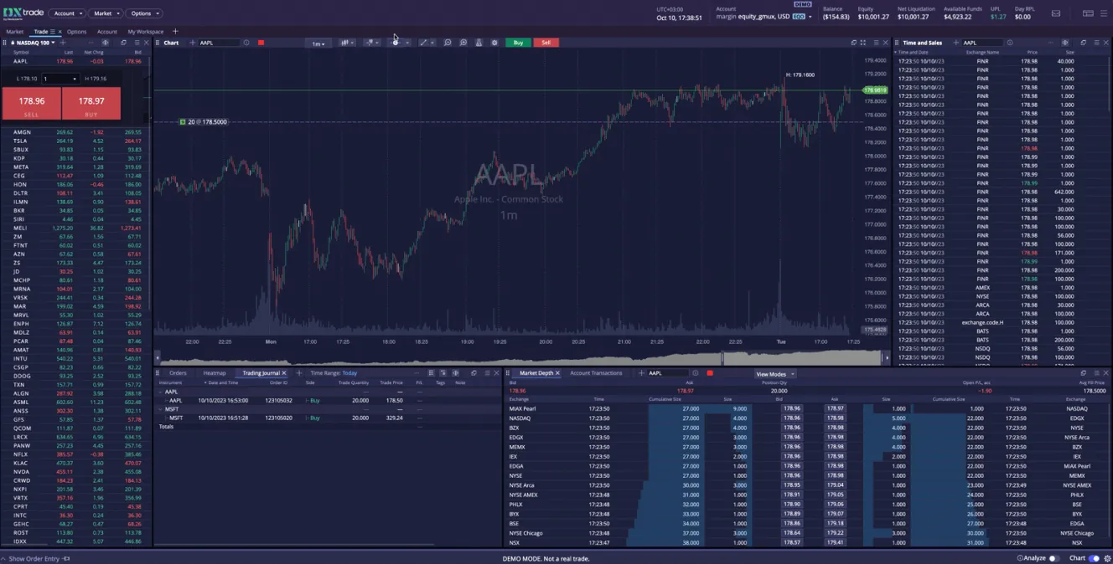Switch to the Account workspace tab
The height and width of the screenshot is (564, 1113).
tap(106, 32)
